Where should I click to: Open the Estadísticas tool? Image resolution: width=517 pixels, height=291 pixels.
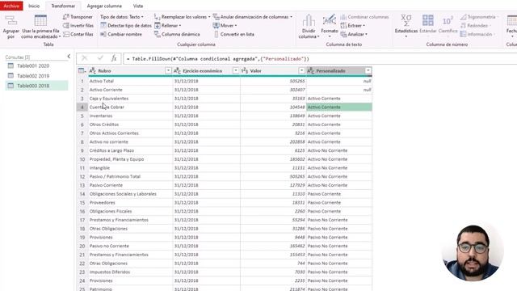[x=406, y=26]
